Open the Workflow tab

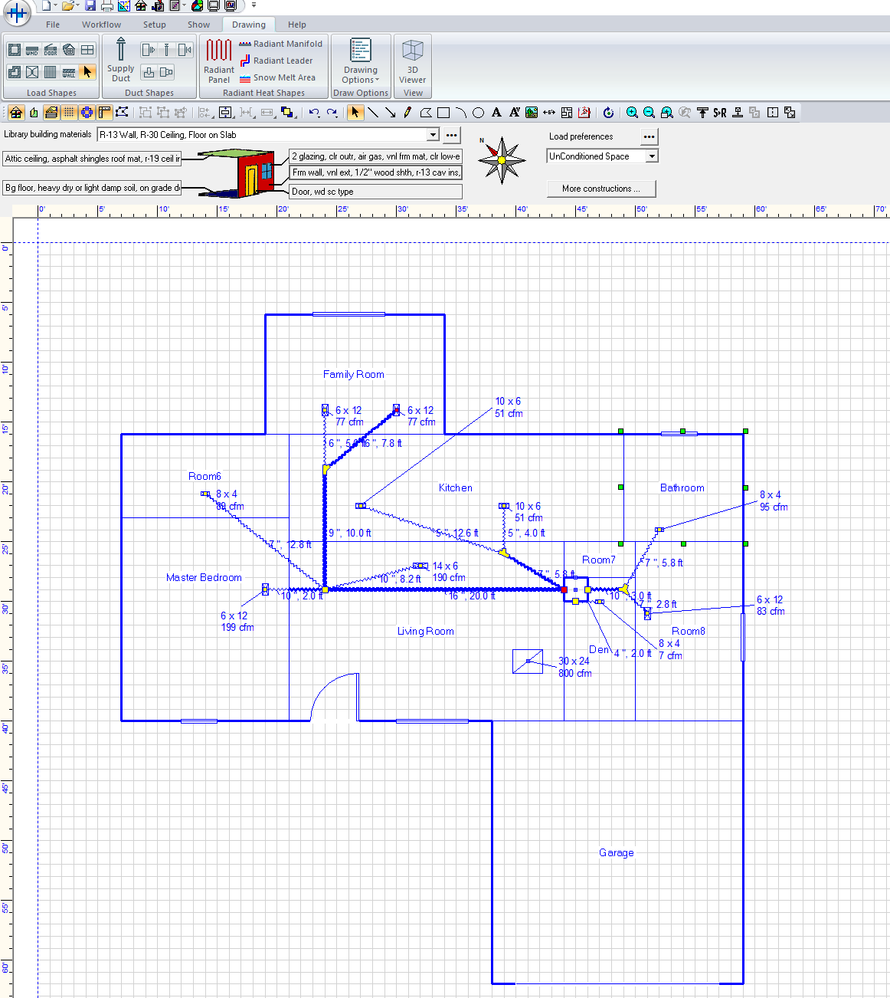(101, 25)
